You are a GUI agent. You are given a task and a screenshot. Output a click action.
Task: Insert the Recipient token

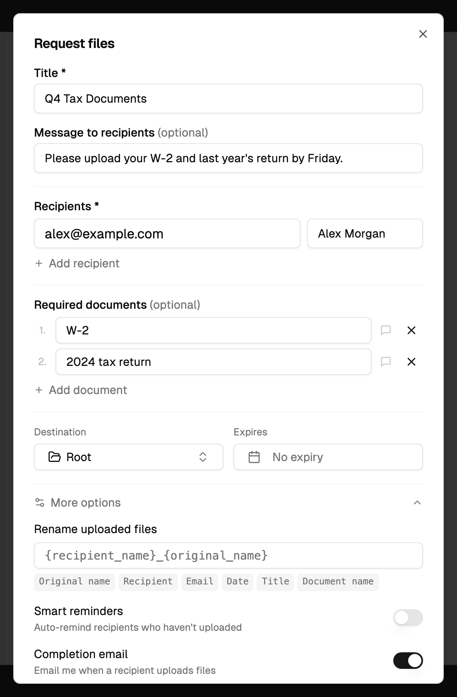pyautogui.click(x=148, y=582)
